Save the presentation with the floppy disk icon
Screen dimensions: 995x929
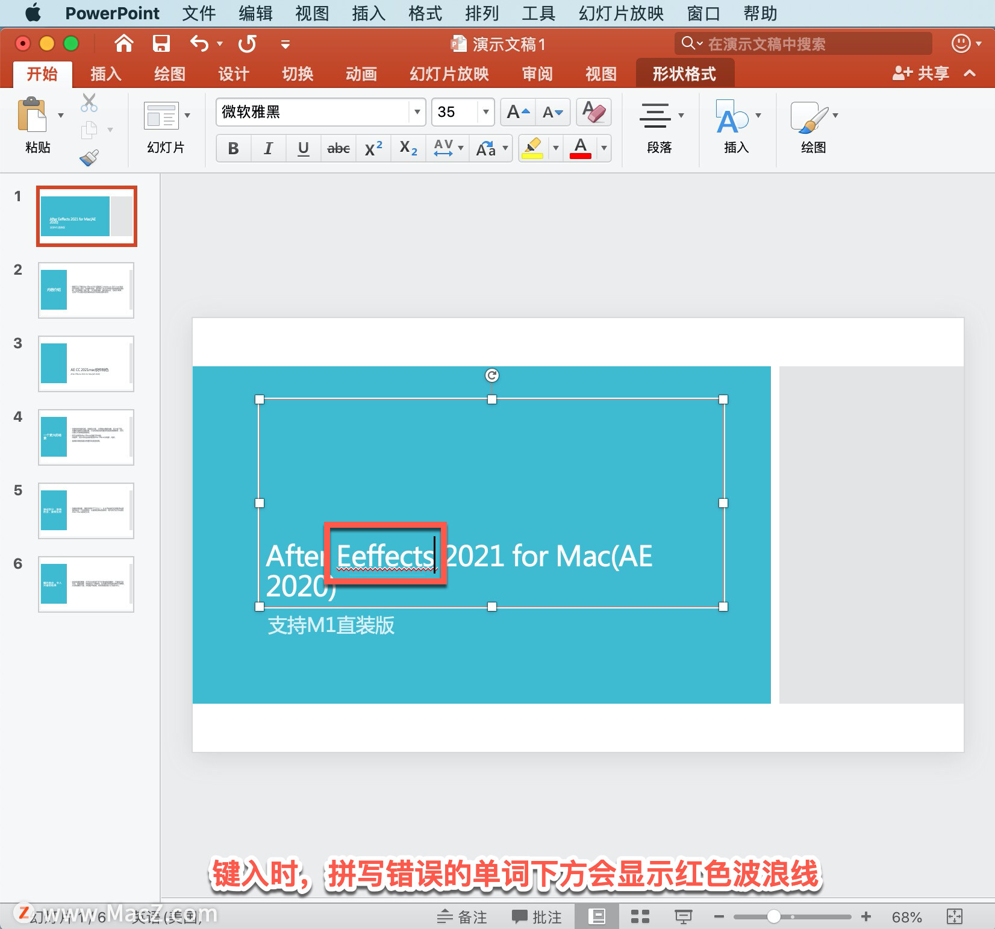pyautogui.click(x=161, y=43)
